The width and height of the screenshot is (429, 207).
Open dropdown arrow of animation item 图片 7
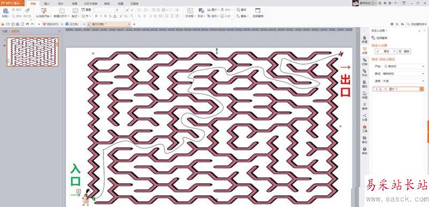click(421, 89)
